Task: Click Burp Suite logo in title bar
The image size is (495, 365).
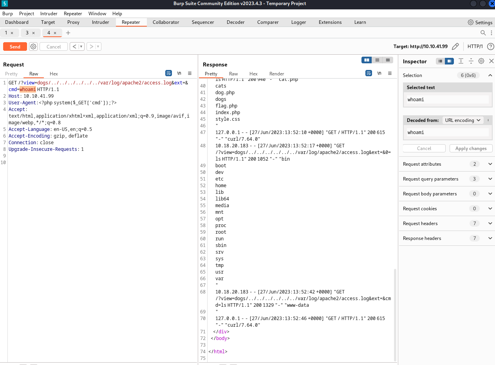Action: pos(5,4)
